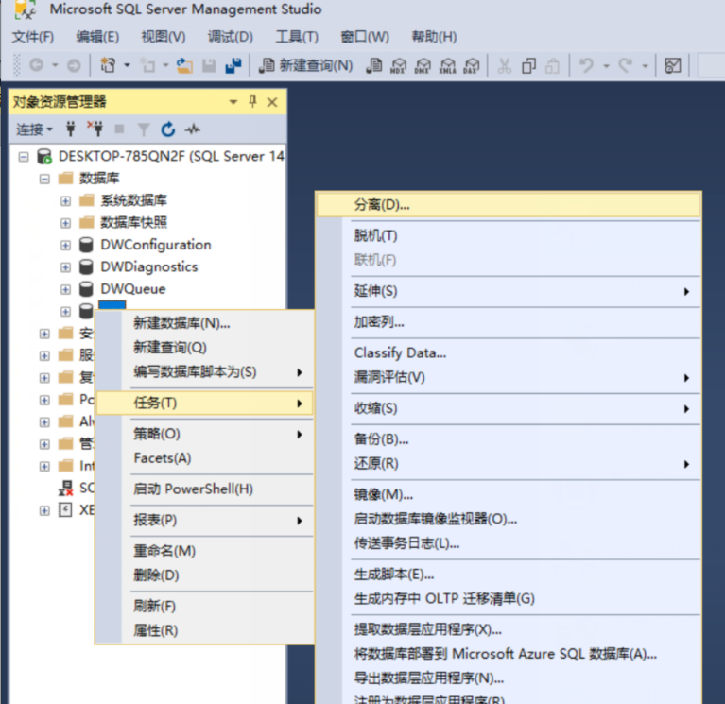Collapse the DESKTOP-785QN2F server node
Screen dimensions: 725x704
click(24, 157)
